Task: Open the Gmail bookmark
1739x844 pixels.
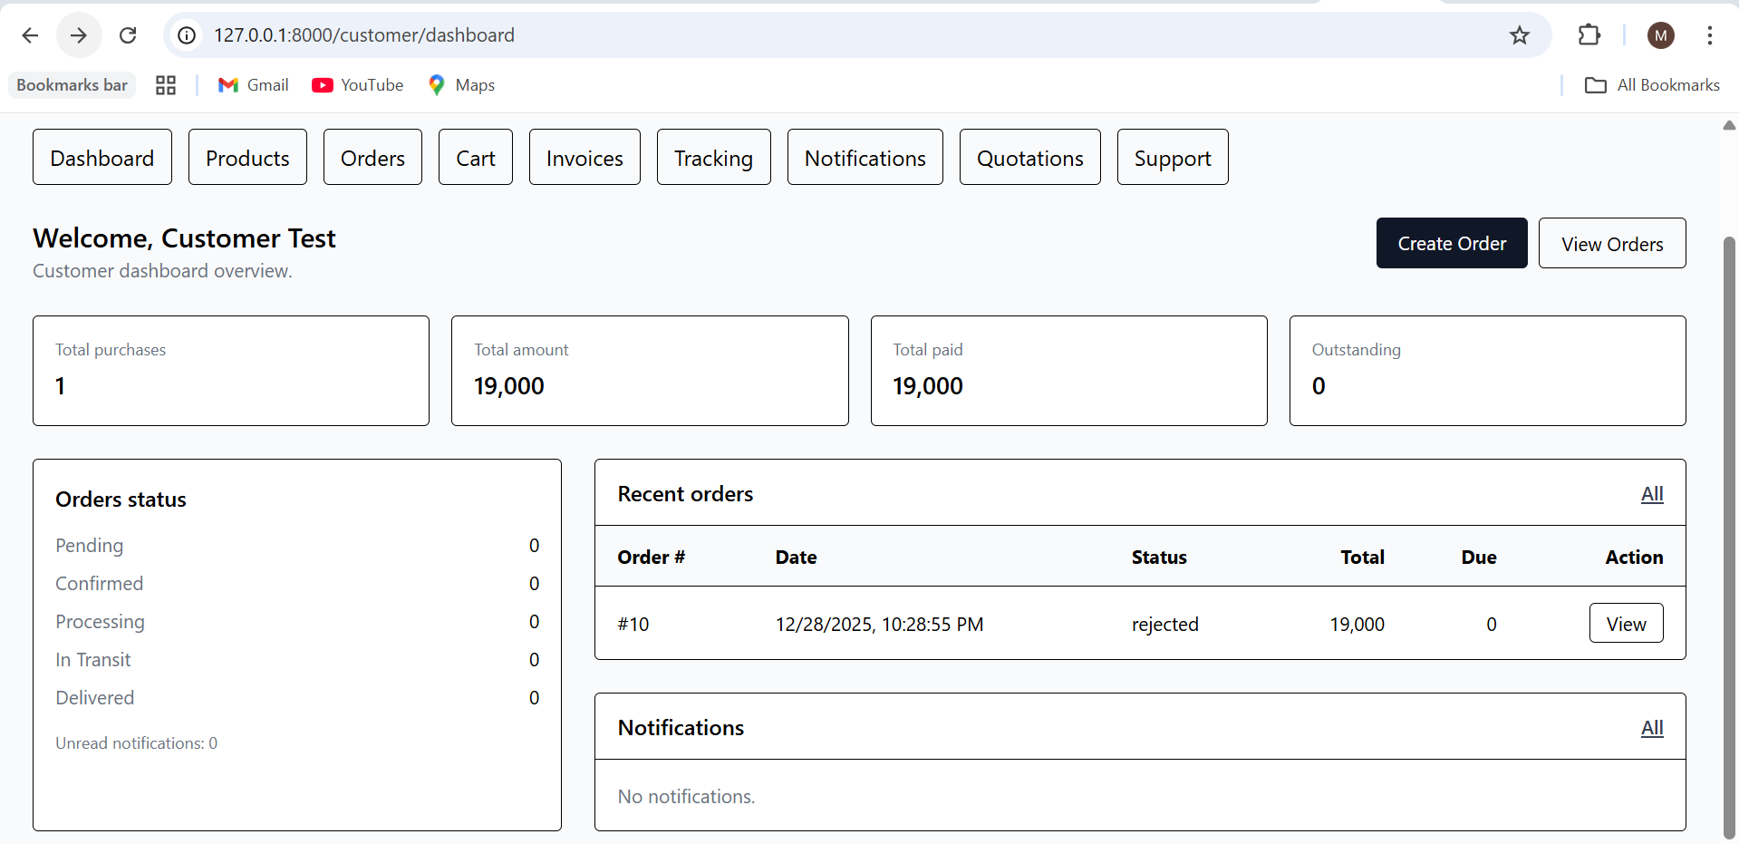Action: [253, 84]
